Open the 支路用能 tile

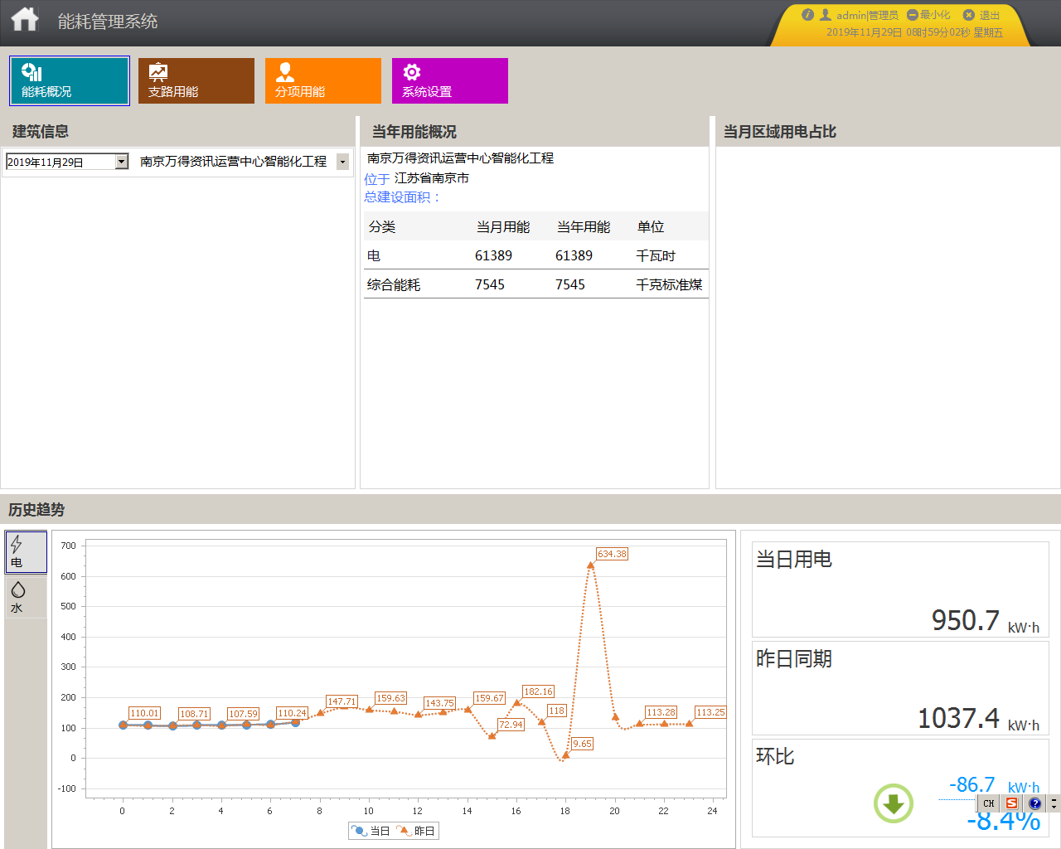pyautogui.click(x=196, y=80)
